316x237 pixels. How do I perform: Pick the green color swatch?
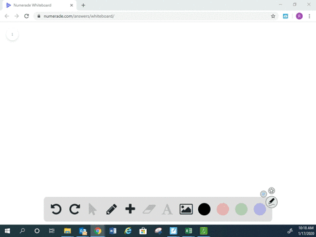[x=241, y=209]
